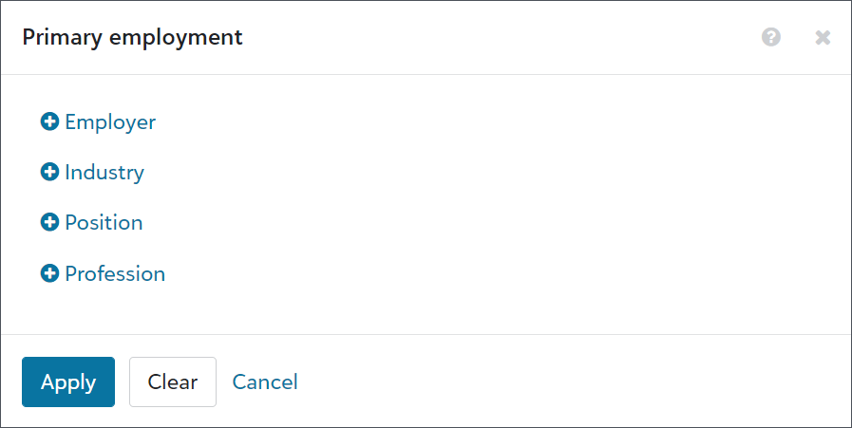Select the Employer label text
Image resolution: width=852 pixels, height=428 pixels.
[110, 122]
